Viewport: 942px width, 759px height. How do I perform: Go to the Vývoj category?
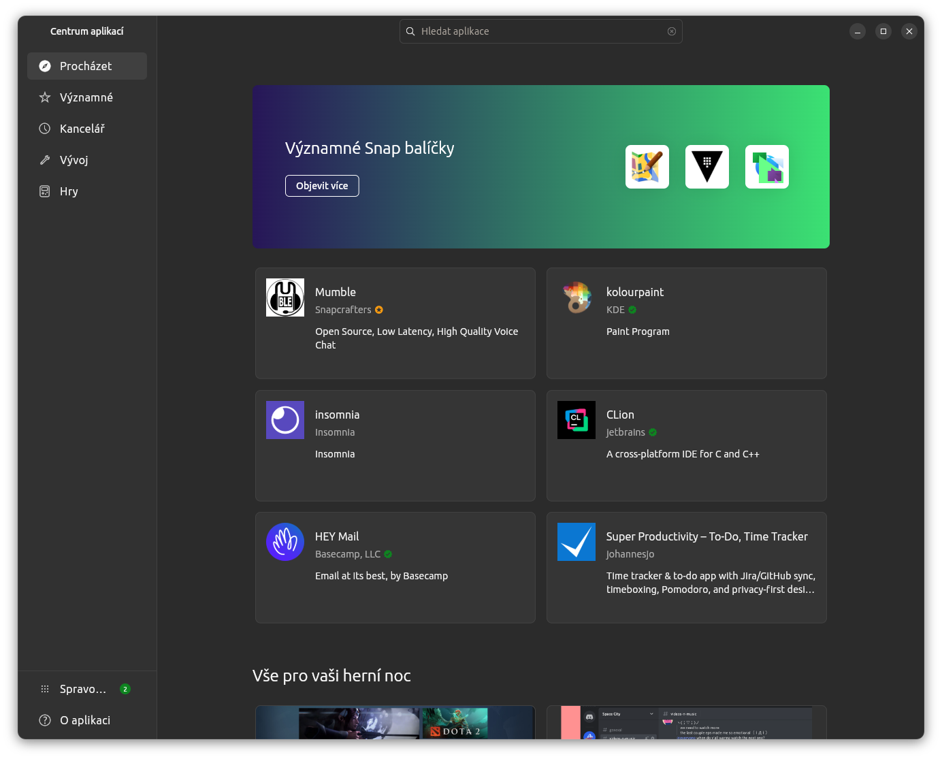pos(87,160)
